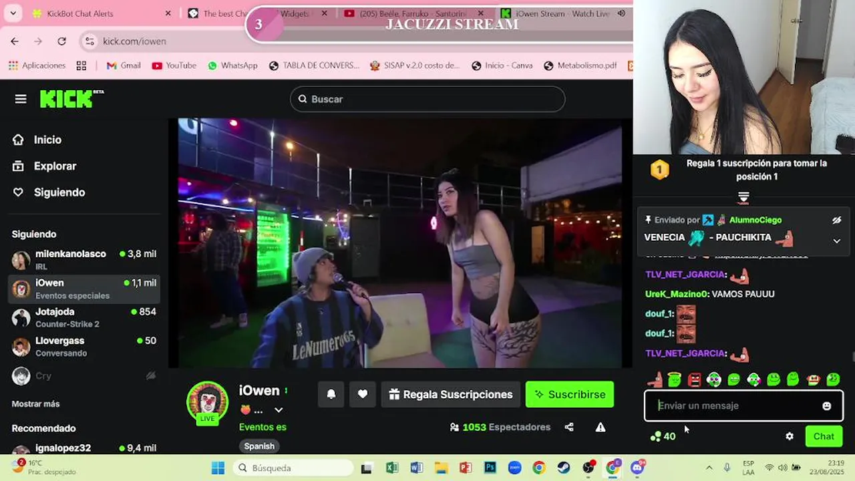Open Steam from taskbar
Image resolution: width=855 pixels, height=481 pixels.
click(564, 468)
